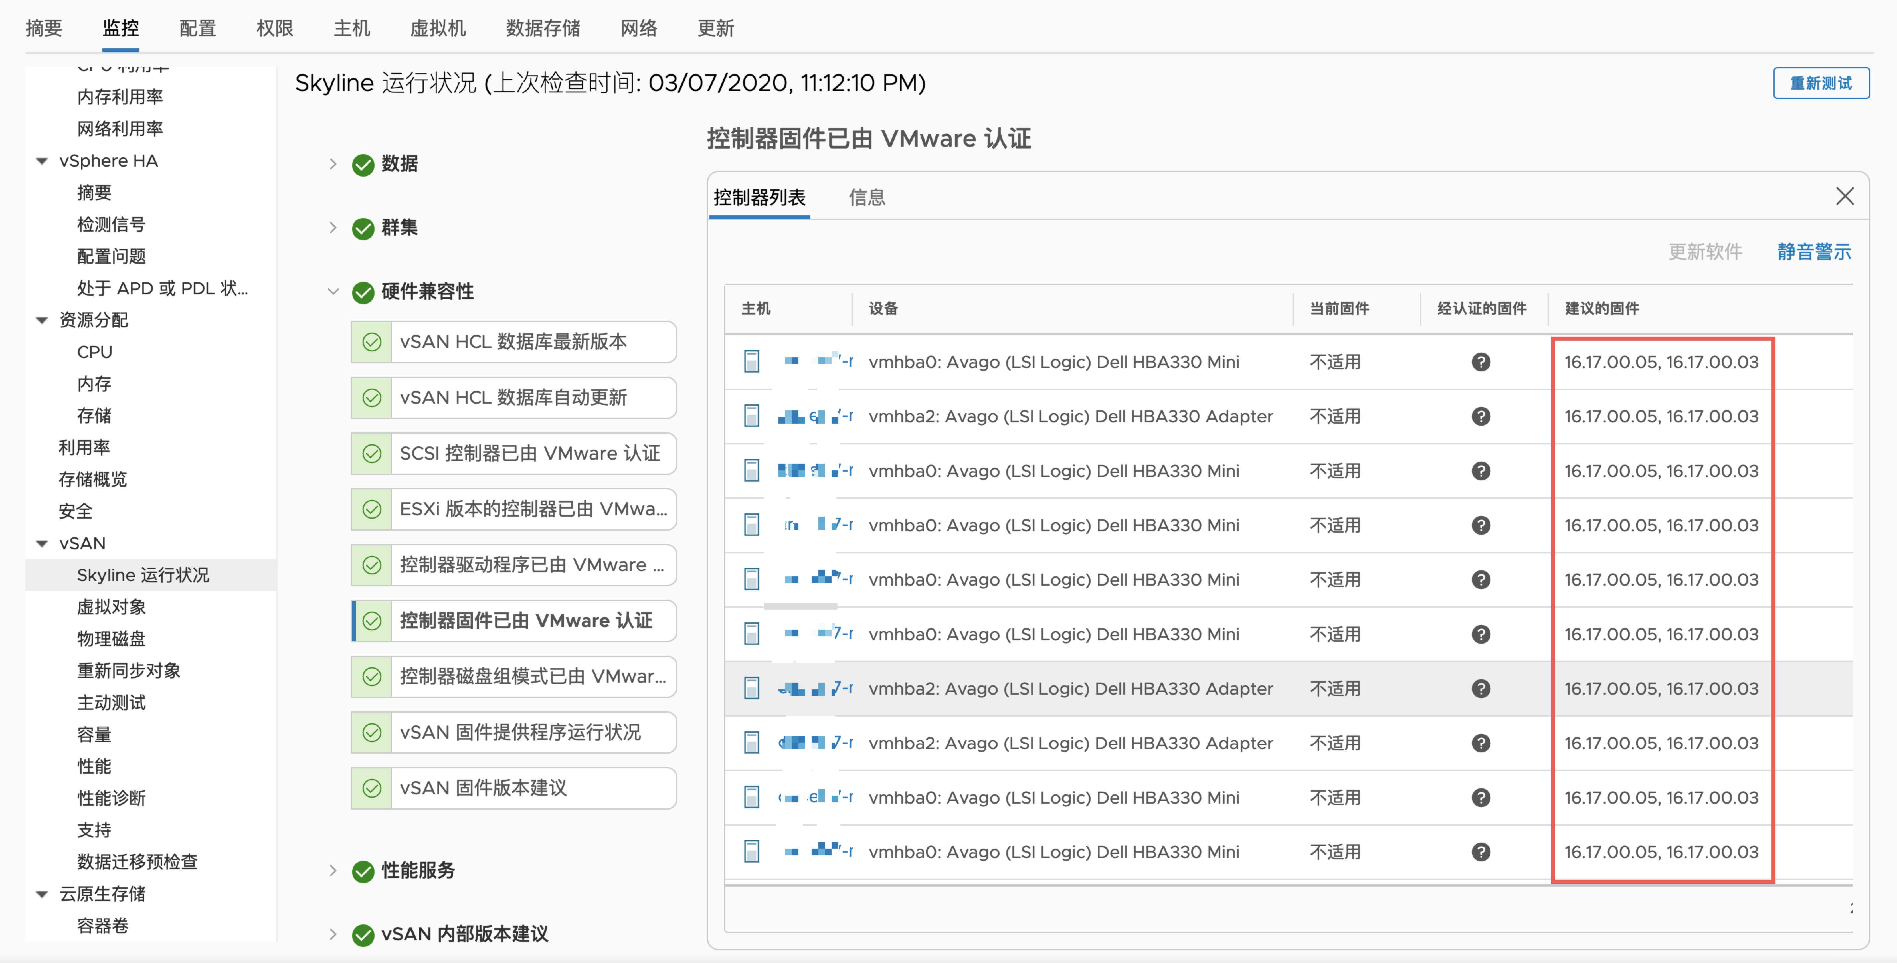Open SCSI 控制器已由 VMware 认证 check

[513, 454]
